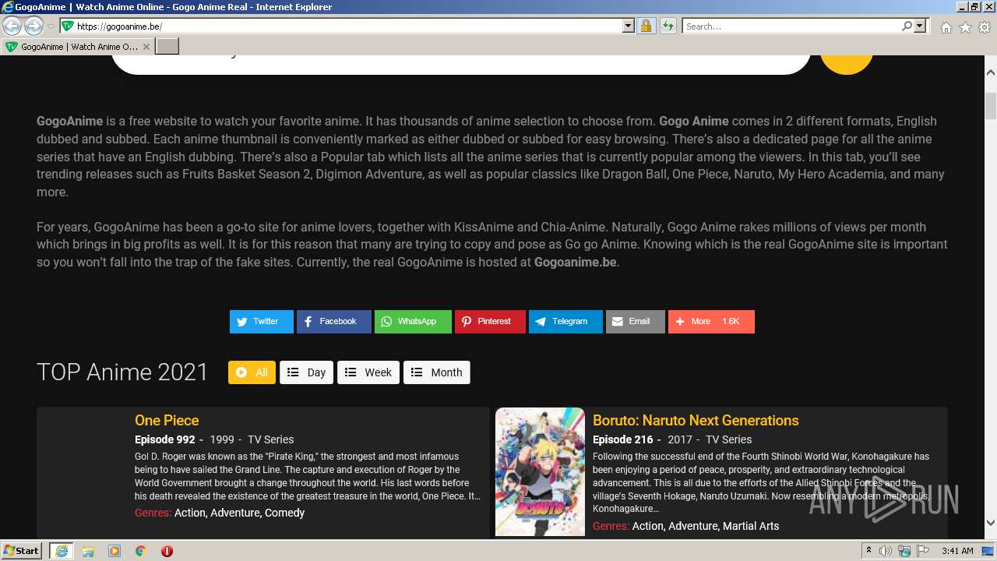Click the page scrollbar up arrow
The height and width of the screenshot is (561, 997).
pyautogui.click(x=991, y=72)
